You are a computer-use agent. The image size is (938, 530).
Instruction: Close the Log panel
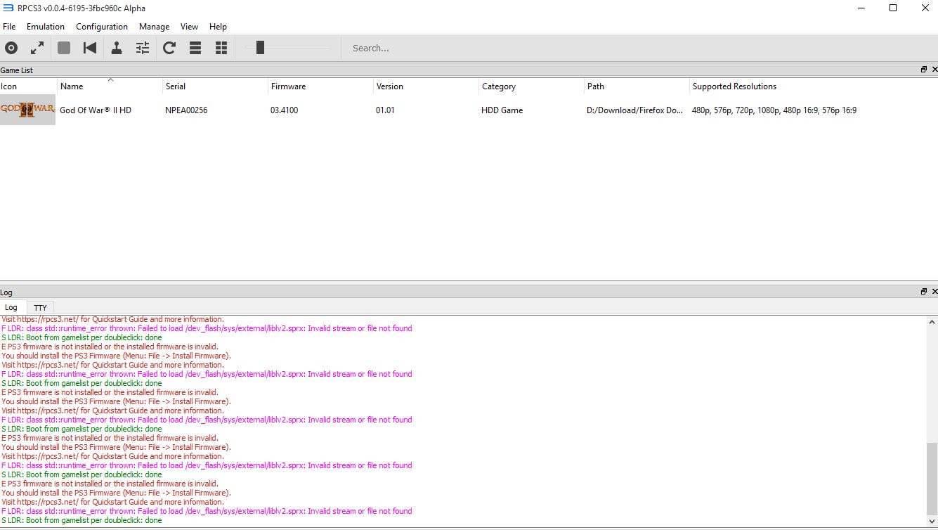[x=934, y=292]
